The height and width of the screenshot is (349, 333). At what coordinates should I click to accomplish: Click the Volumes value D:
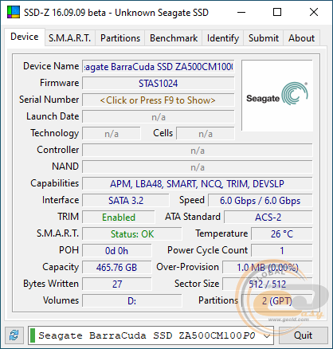(x=132, y=301)
